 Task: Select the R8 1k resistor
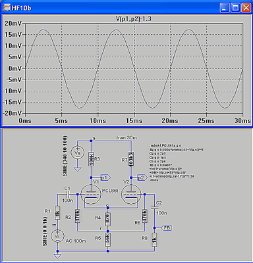coord(155,240)
